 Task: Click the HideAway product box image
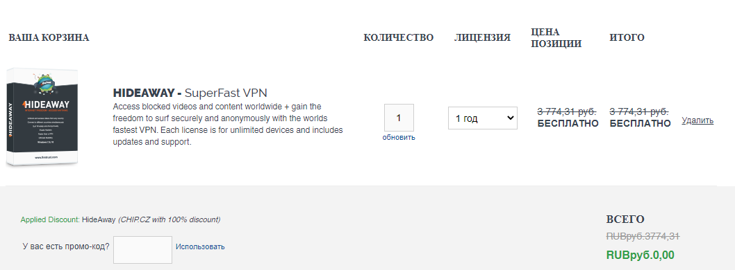point(42,118)
